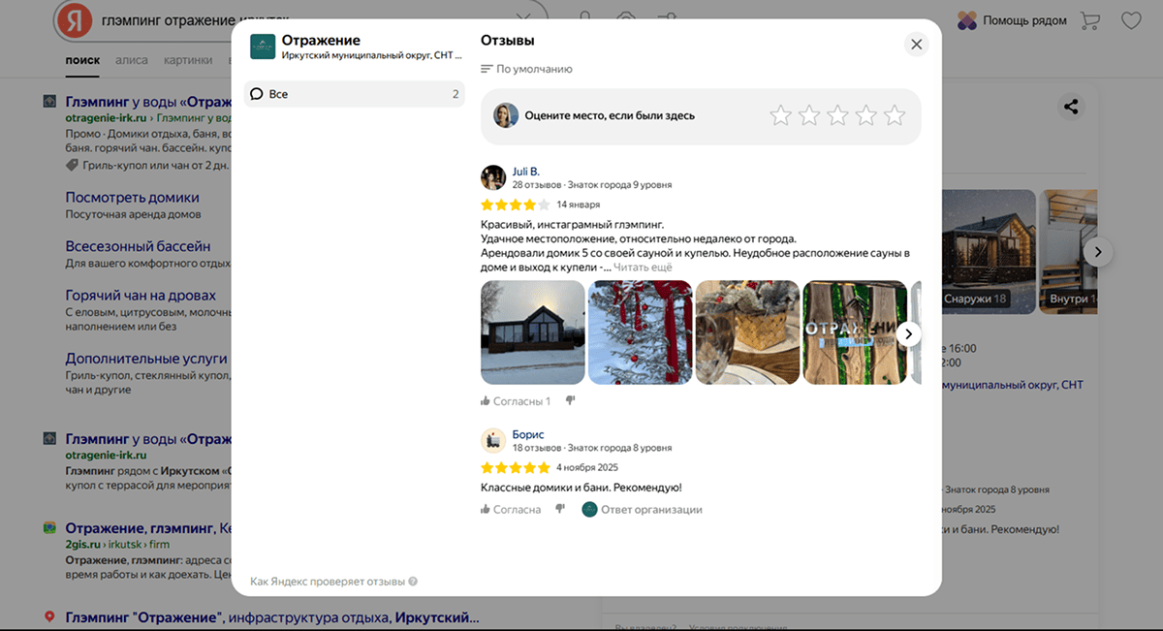Screen dimensions: 1163x631
Task: Mark agreement on Juli B.'s review
Action: coord(514,401)
